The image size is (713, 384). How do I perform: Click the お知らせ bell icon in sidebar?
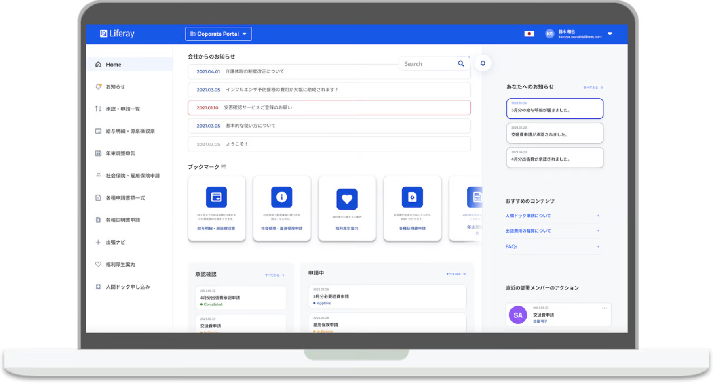[x=98, y=86]
